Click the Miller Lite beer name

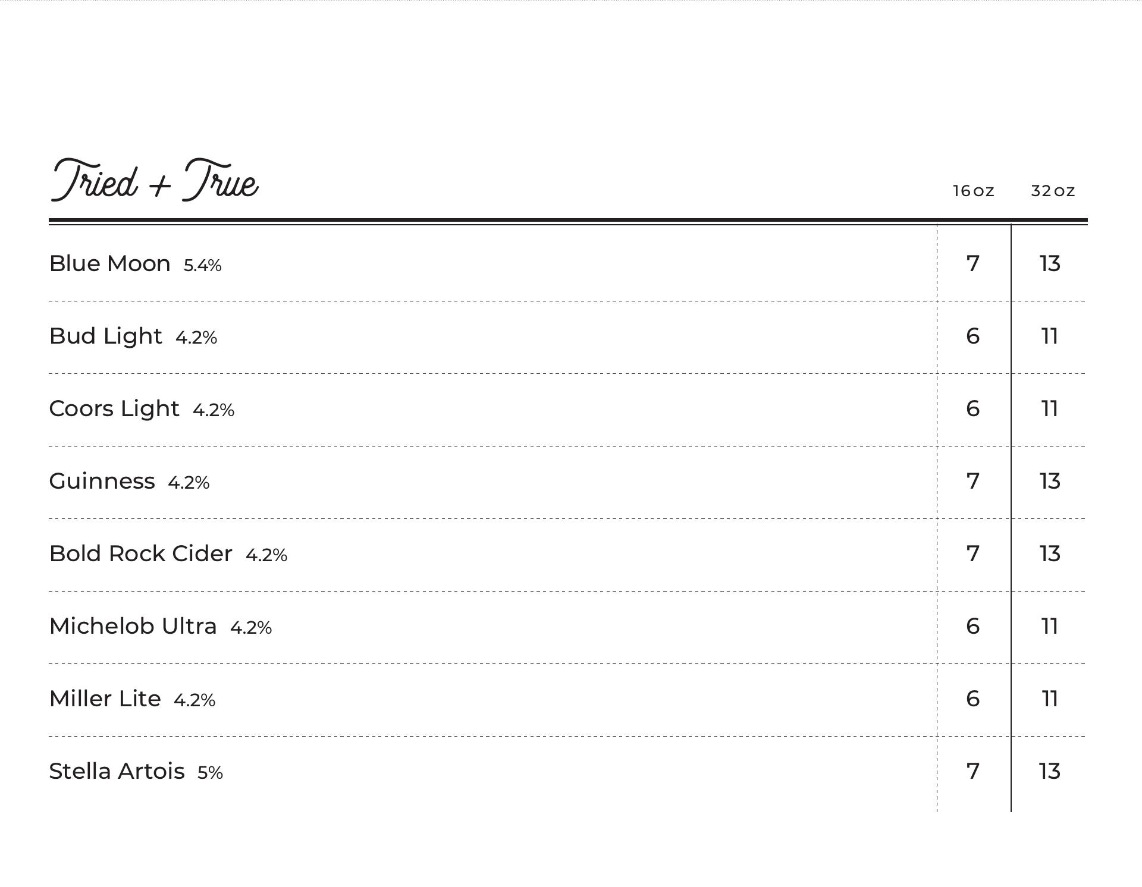coord(105,699)
